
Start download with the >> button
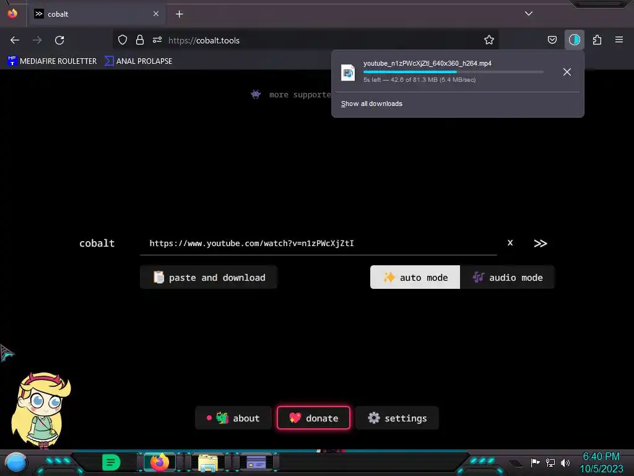540,243
